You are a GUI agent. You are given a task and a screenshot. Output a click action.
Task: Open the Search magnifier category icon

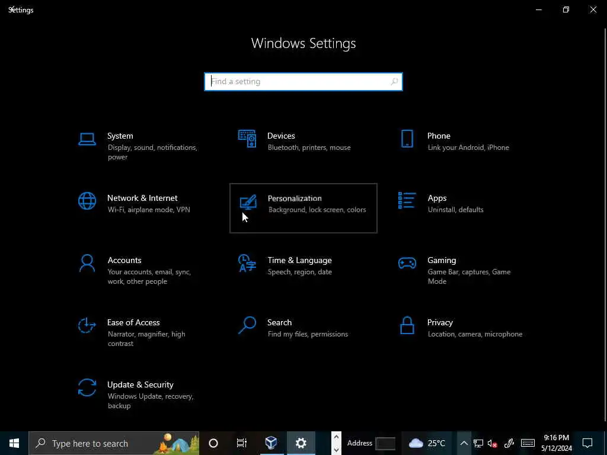pyautogui.click(x=247, y=325)
